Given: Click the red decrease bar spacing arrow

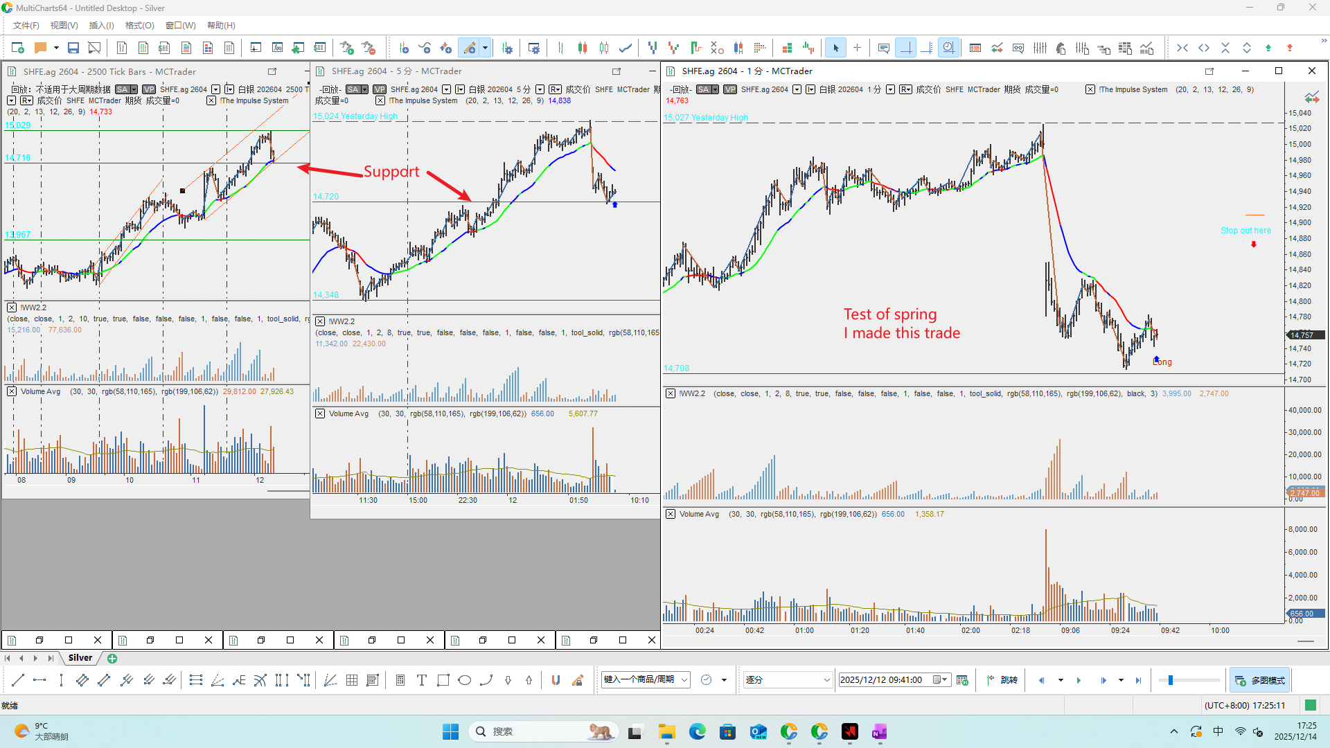Looking at the screenshot, I should (x=1290, y=48).
